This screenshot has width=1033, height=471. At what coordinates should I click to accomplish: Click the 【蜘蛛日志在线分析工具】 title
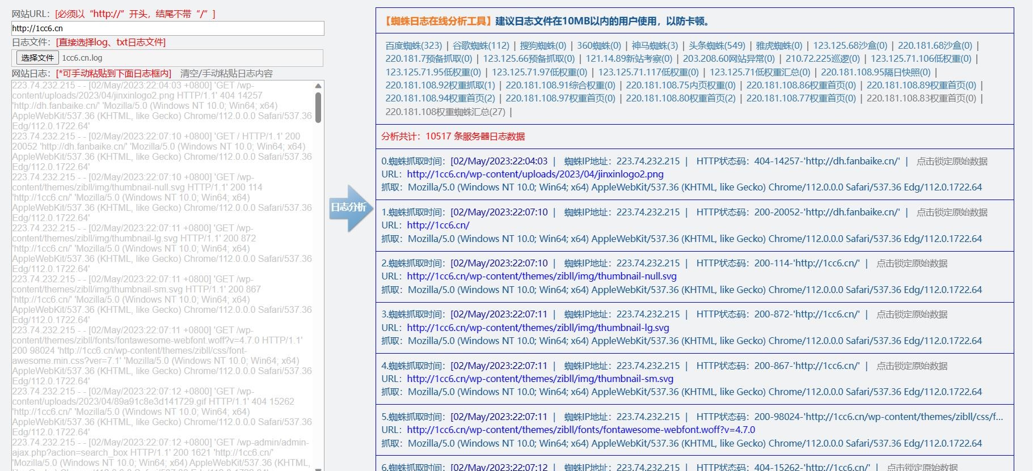point(438,21)
